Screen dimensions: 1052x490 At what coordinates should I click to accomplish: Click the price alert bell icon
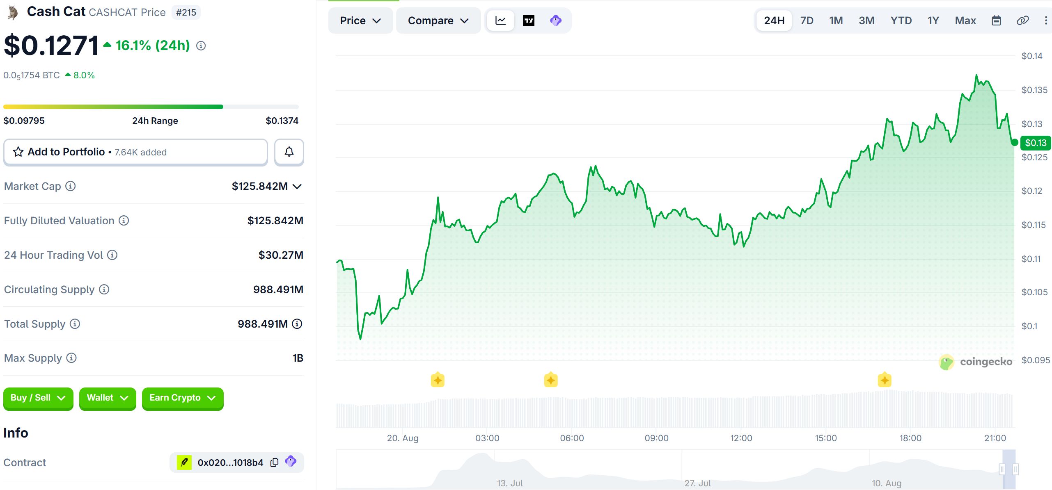tap(289, 152)
